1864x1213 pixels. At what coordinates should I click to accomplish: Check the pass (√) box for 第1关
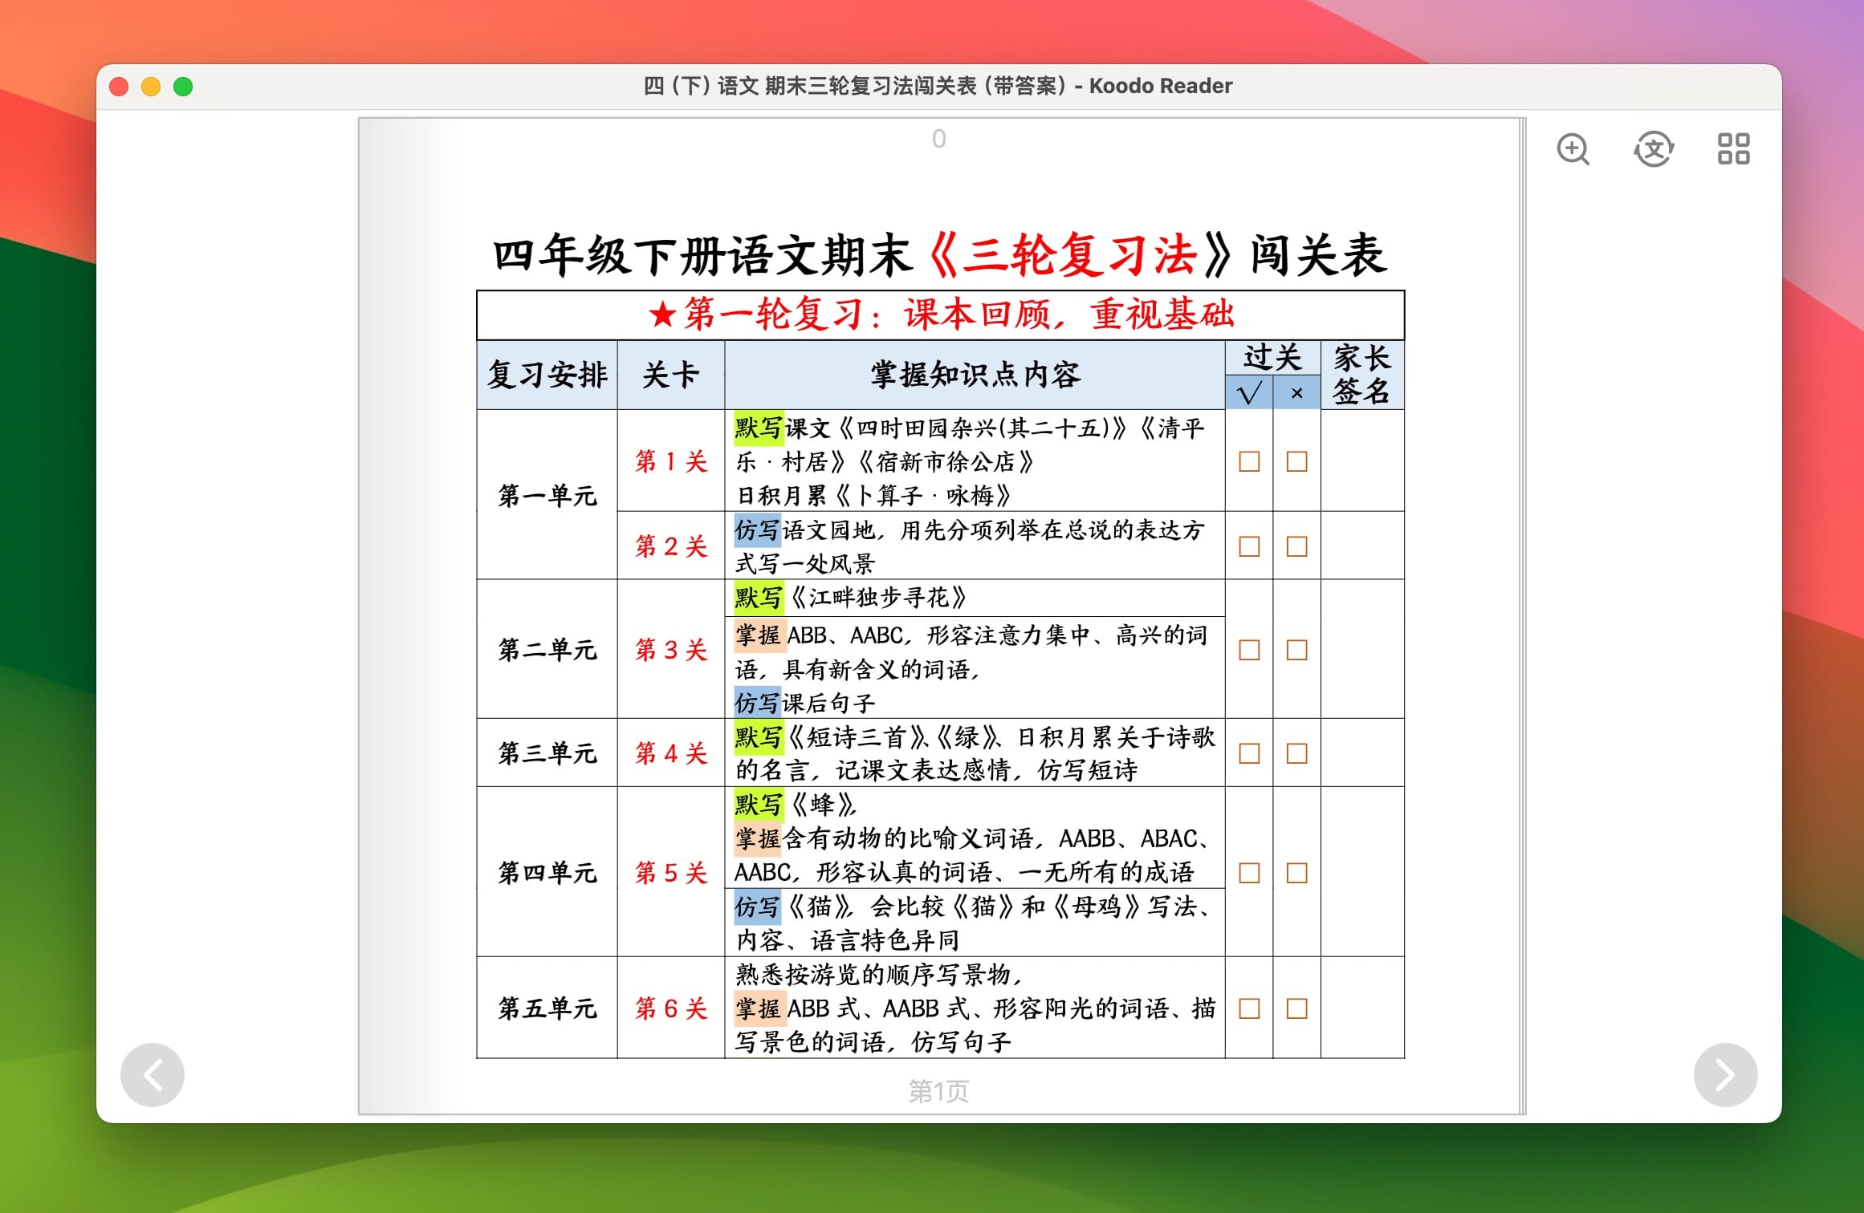tap(1249, 461)
